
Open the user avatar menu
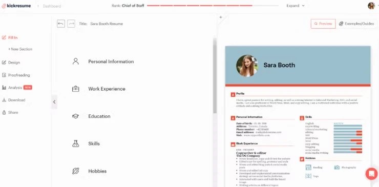[x=371, y=6]
